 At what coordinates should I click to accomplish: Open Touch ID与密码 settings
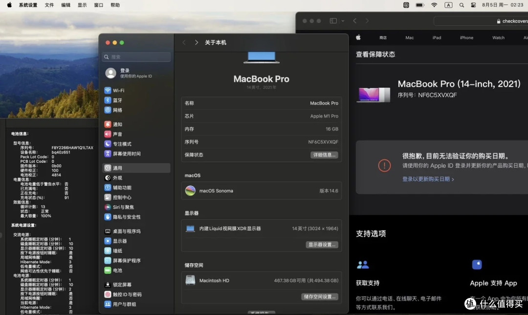(x=136, y=294)
